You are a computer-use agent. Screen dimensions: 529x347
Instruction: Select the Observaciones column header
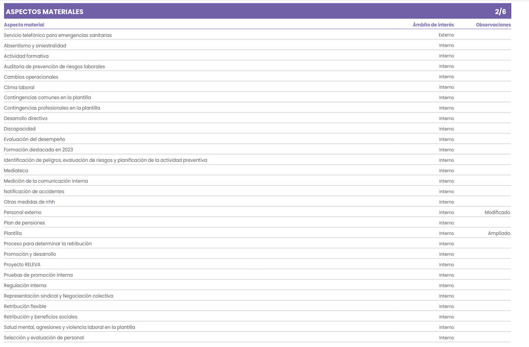[x=493, y=24]
